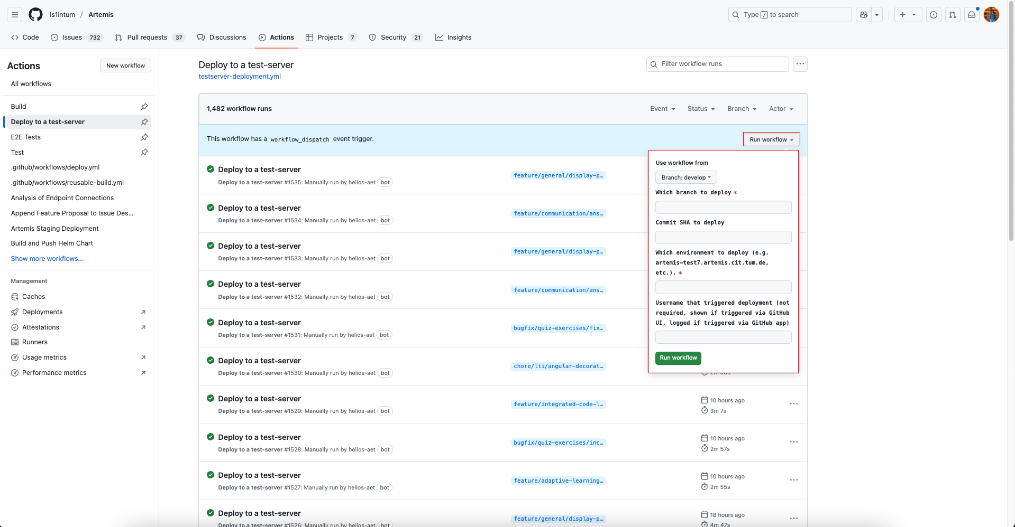Open Caches under Management

[x=33, y=297]
